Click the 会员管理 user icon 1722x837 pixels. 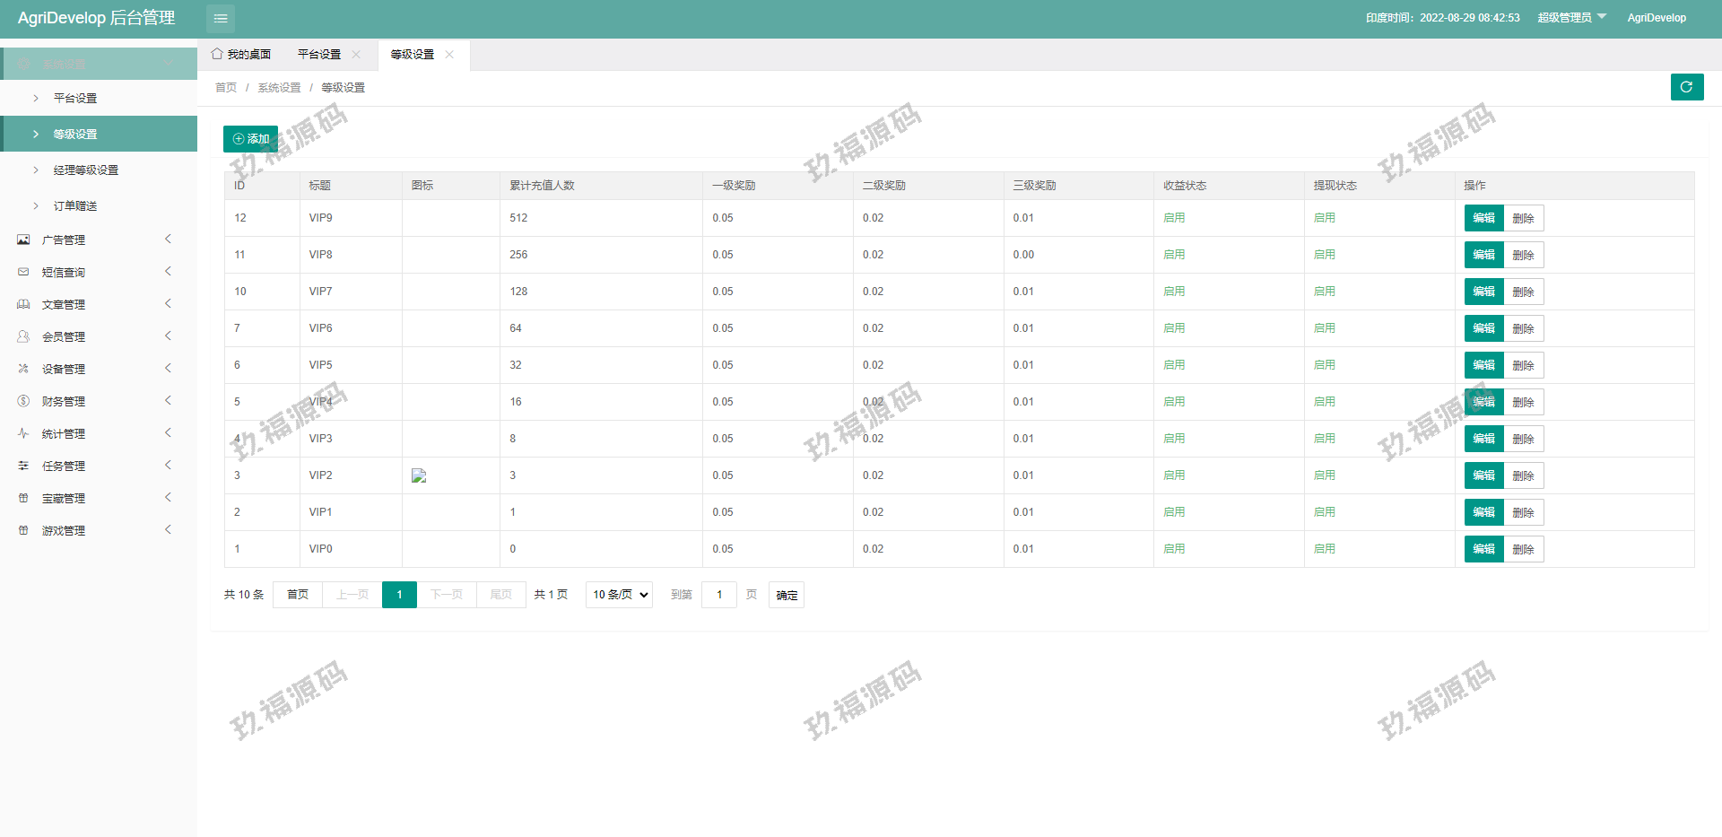(x=23, y=336)
